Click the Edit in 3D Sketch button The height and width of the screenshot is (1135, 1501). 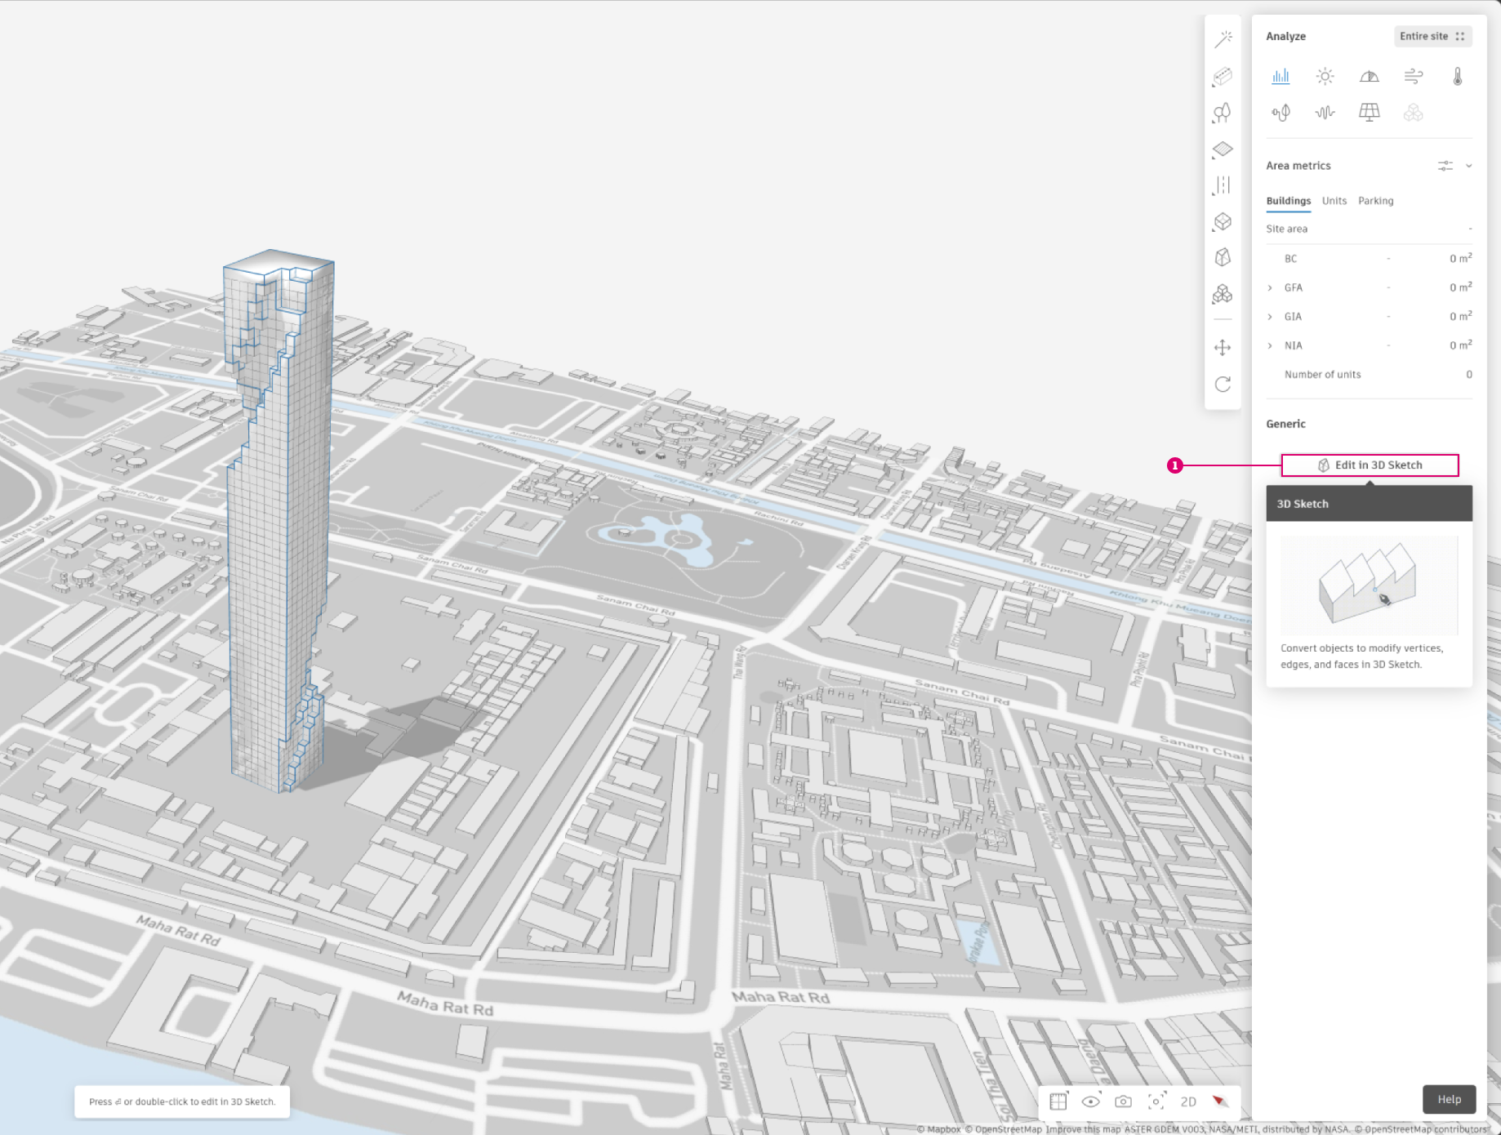pos(1370,465)
